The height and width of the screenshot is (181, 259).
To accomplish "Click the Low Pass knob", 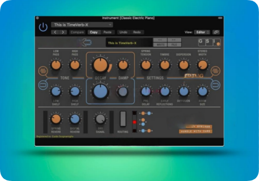I will [56, 65].
